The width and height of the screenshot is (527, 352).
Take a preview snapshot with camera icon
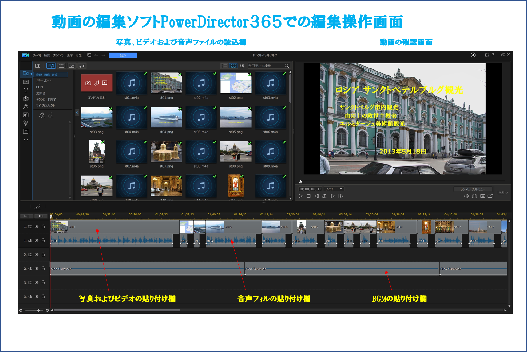click(x=474, y=196)
